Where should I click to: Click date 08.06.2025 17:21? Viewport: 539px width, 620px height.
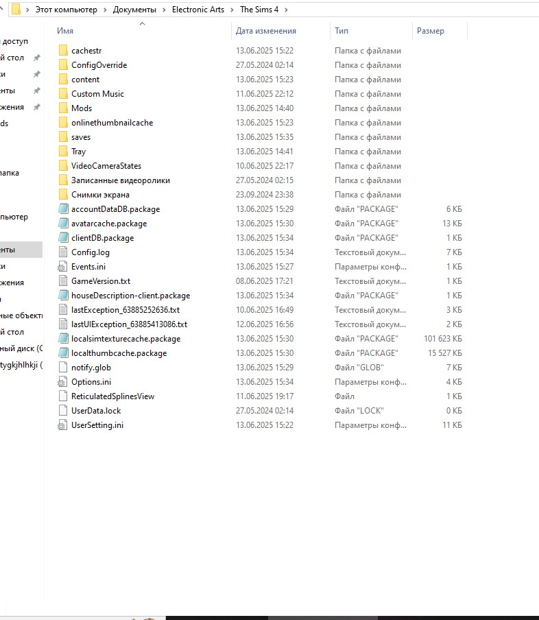265,281
